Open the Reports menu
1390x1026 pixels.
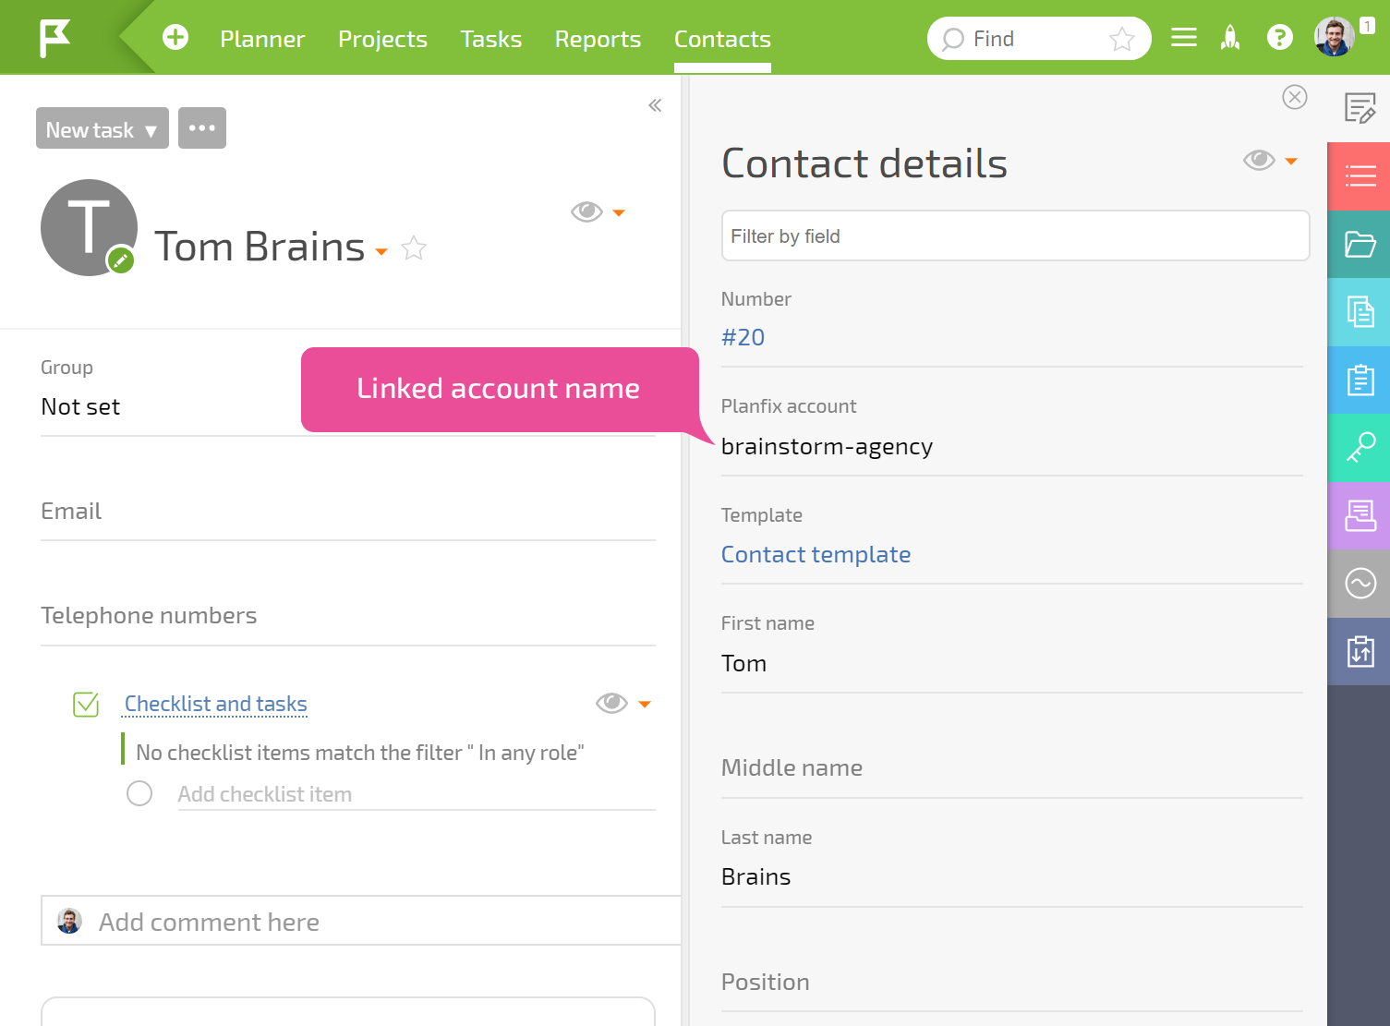[598, 39]
